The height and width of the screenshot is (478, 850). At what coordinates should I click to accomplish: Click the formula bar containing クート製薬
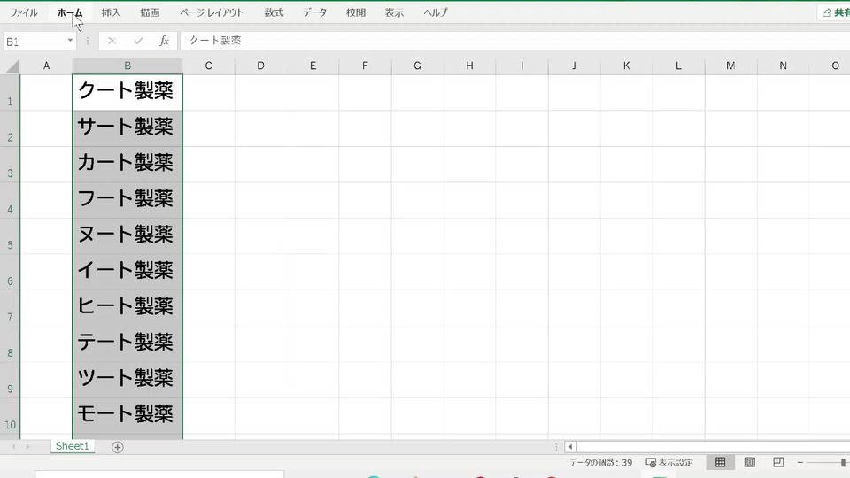[x=515, y=41]
